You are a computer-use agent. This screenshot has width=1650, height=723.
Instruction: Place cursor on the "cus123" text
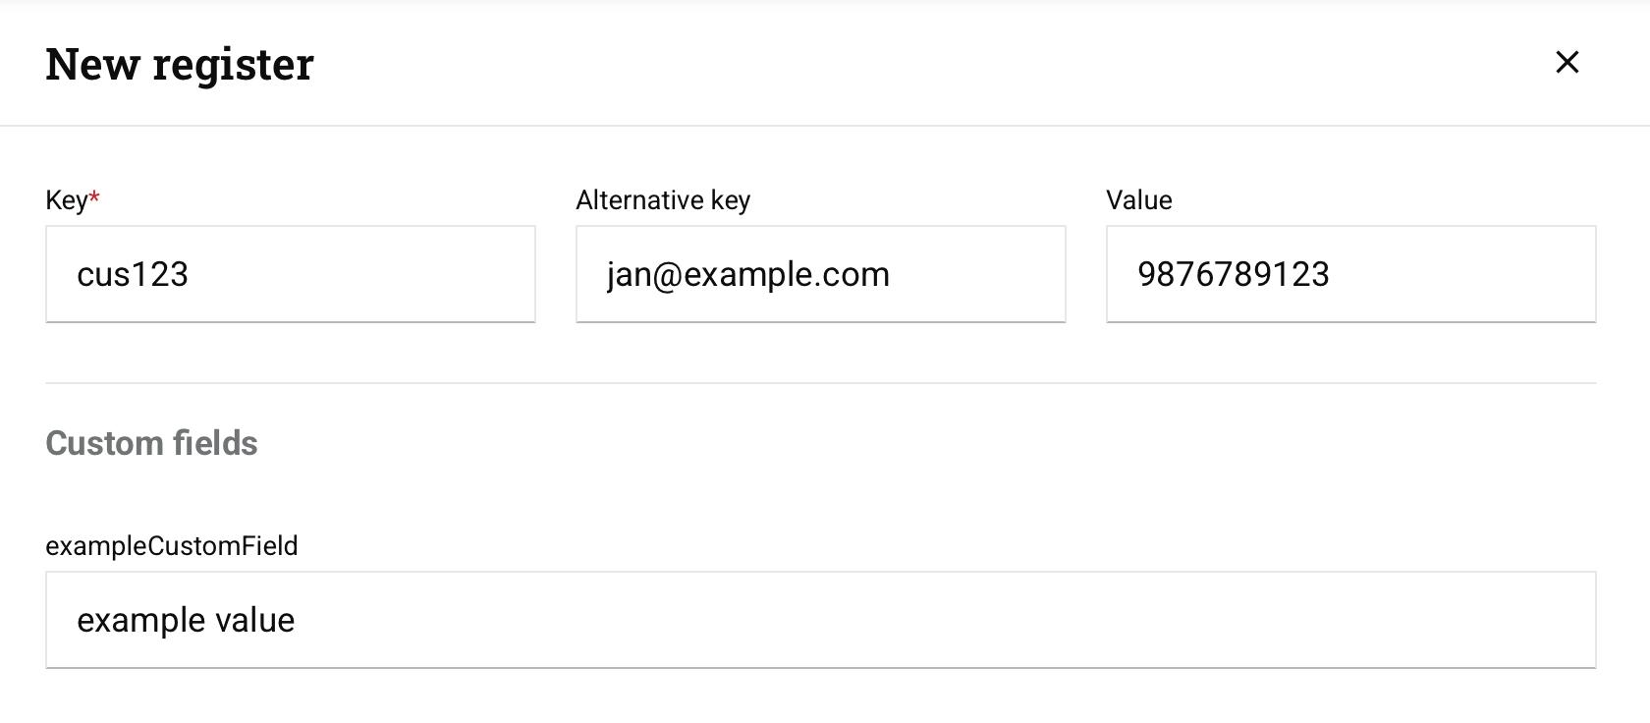coord(133,274)
